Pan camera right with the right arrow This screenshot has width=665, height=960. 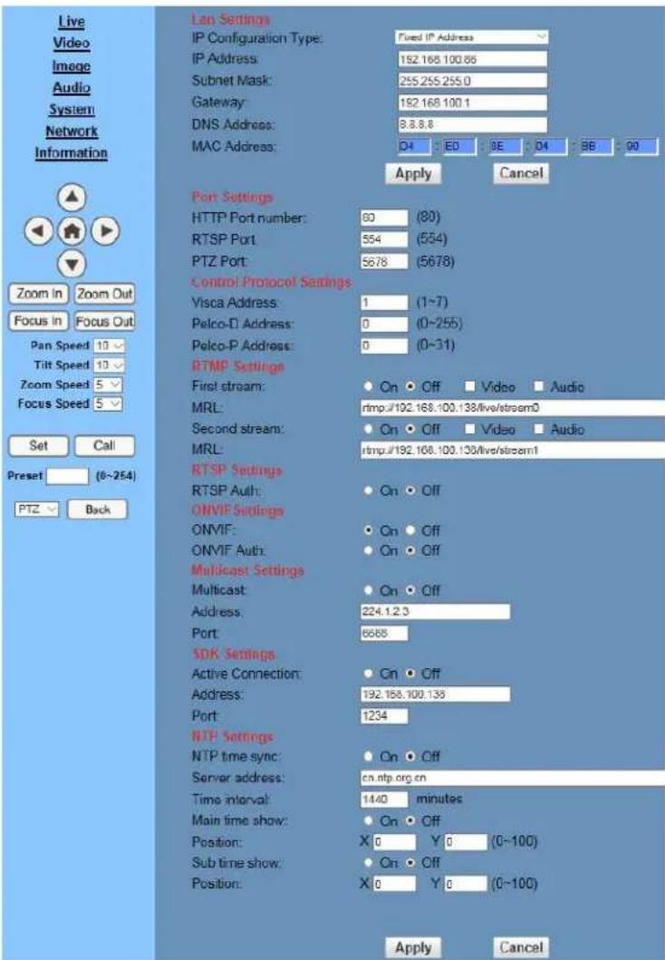(106, 231)
